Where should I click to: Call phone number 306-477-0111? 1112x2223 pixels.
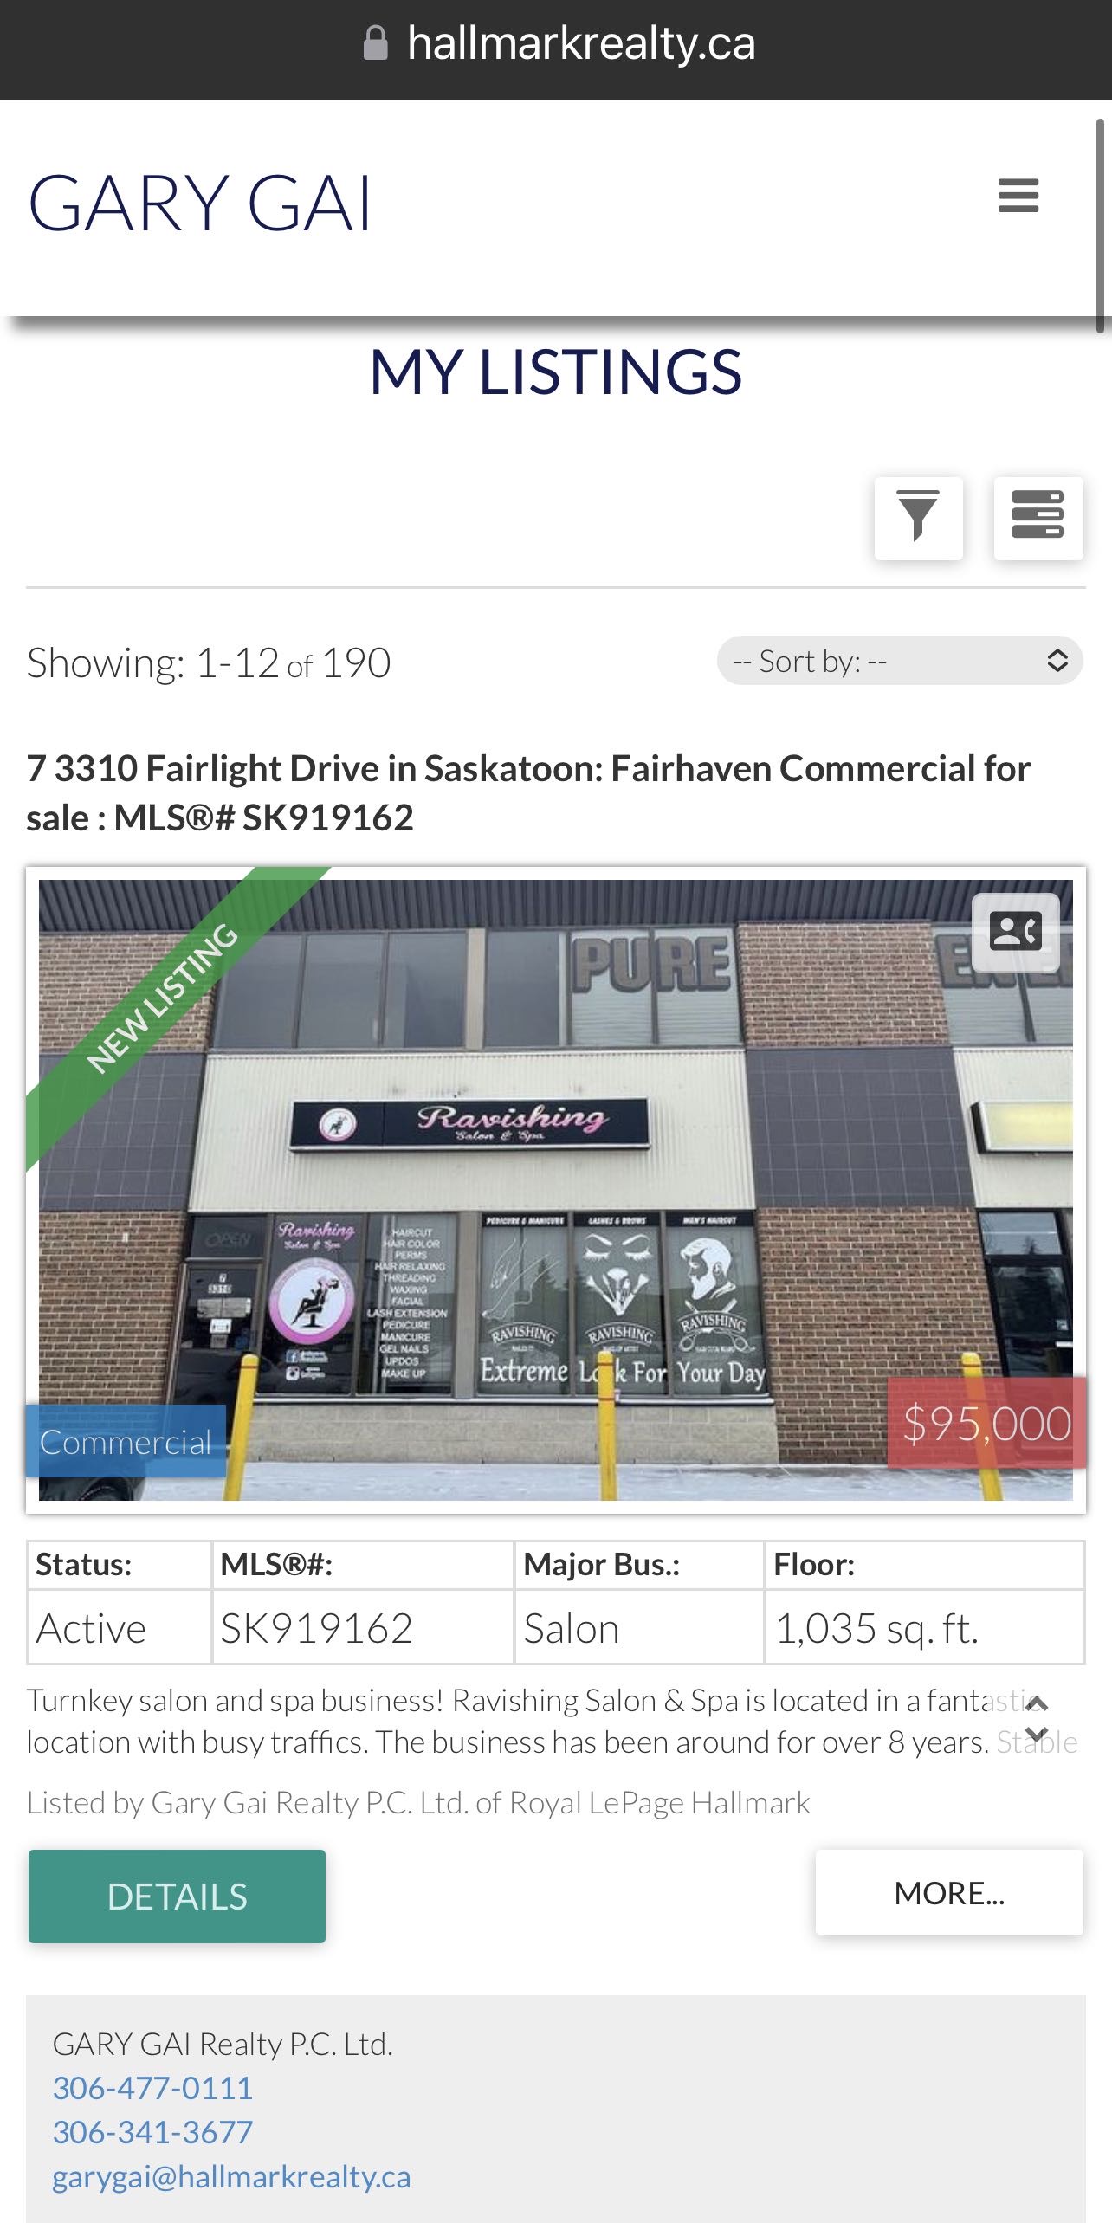(152, 2088)
